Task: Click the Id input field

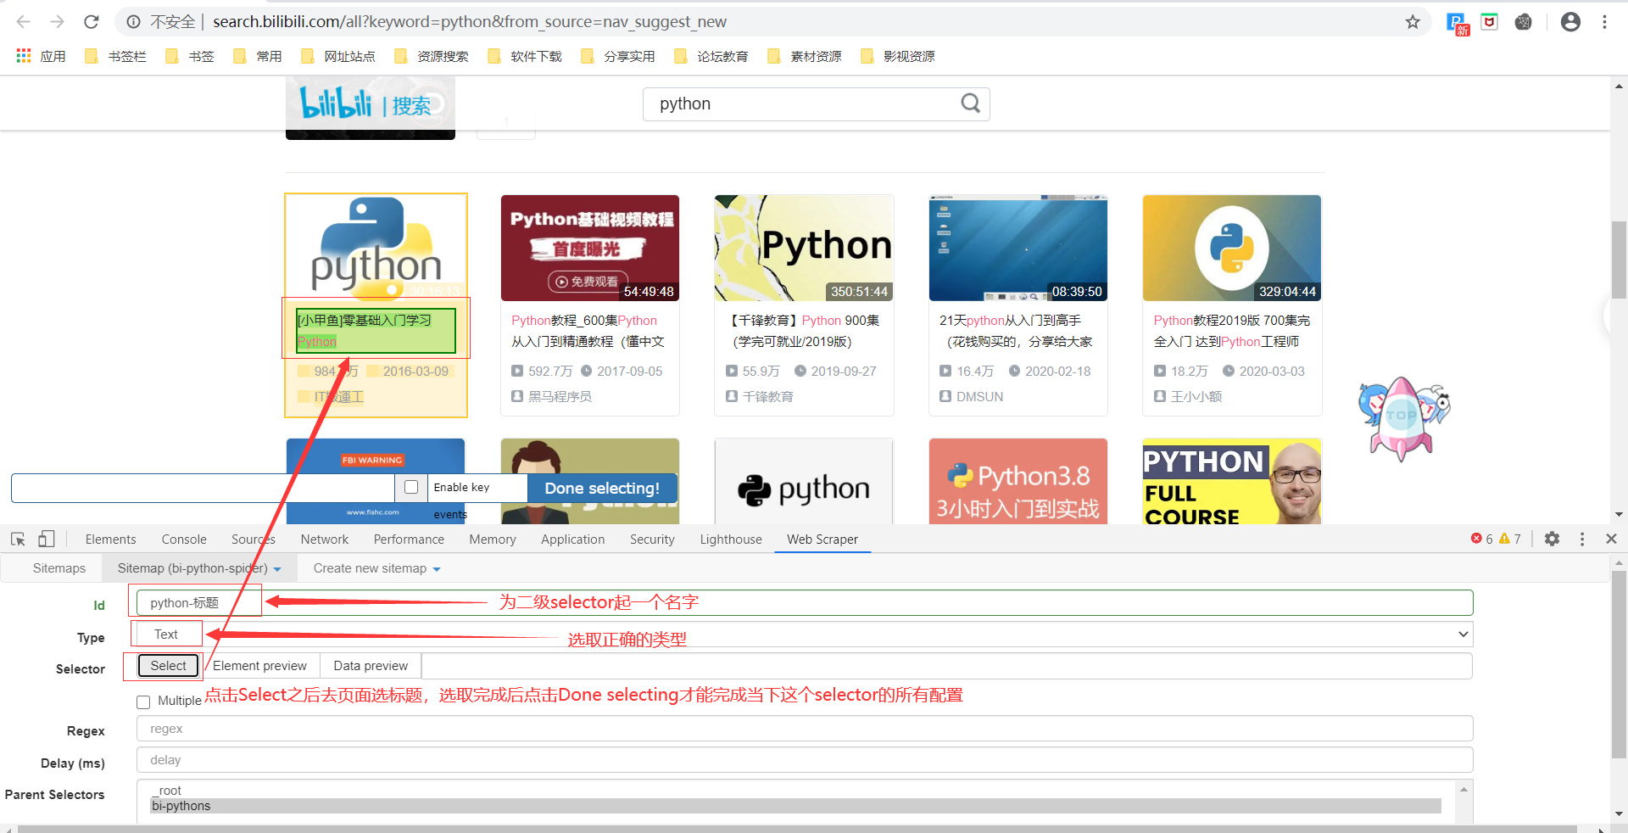Action: 805,603
